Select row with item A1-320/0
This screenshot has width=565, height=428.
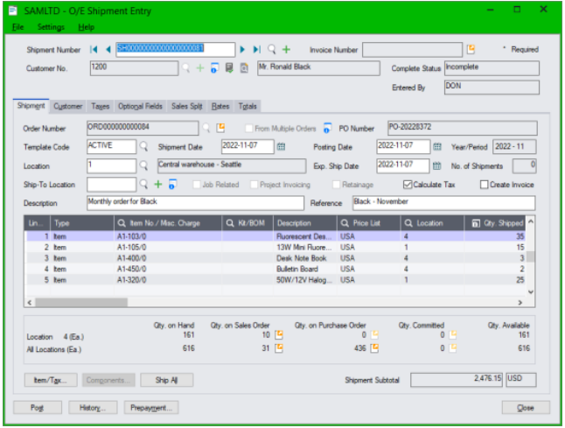tap(276, 280)
